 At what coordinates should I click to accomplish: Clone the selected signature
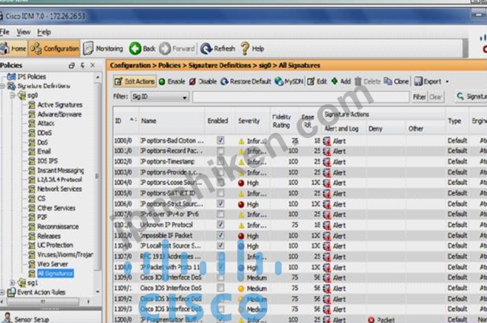397,82
